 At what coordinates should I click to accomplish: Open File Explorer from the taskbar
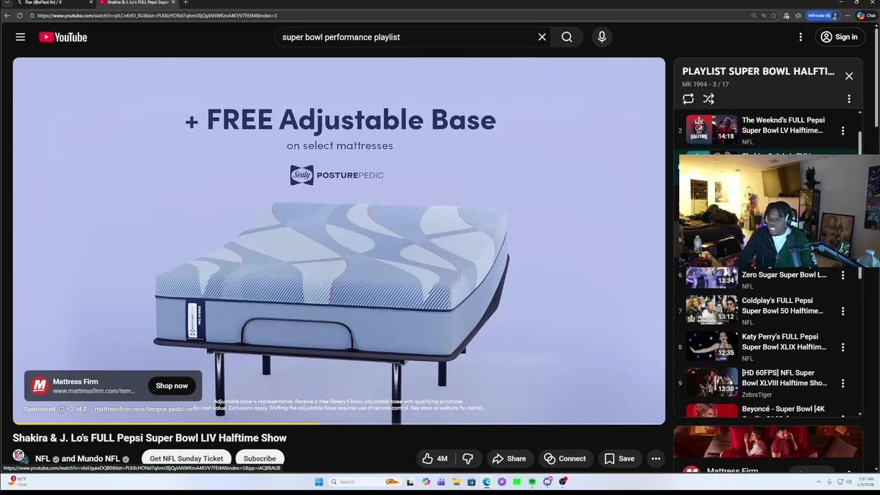pyautogui.click(x=456, y=482)
